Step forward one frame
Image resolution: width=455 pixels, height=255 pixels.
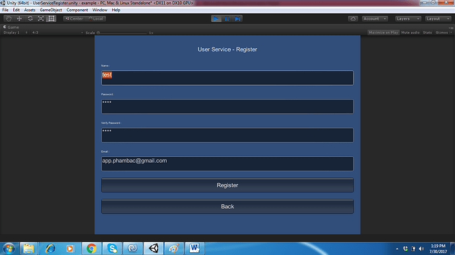click(x=237, y=18)
